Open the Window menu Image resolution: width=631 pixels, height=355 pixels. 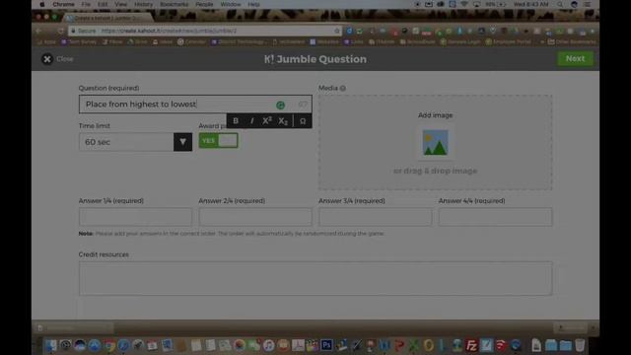[231, 4]
